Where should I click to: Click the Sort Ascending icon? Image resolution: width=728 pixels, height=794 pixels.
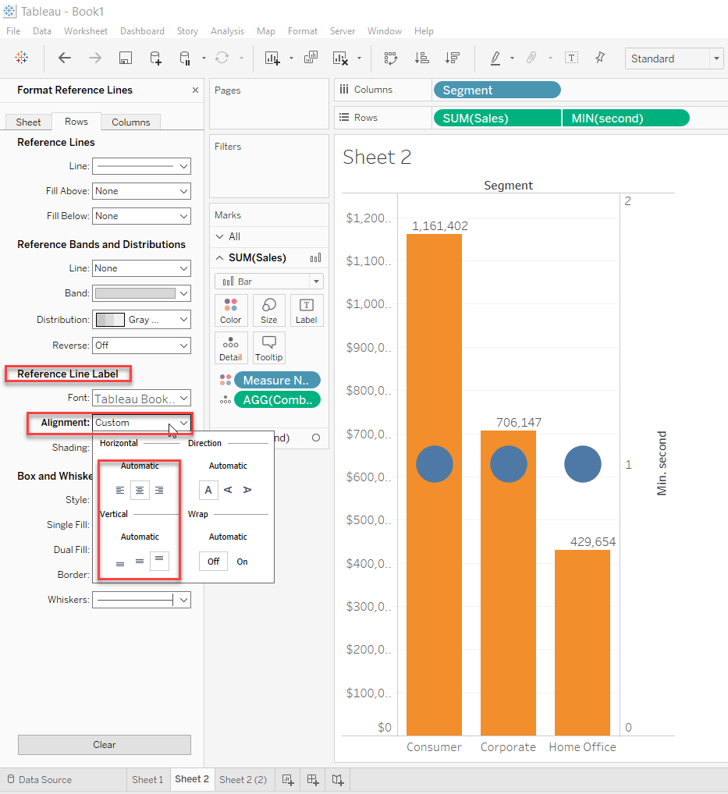(421, 58)
